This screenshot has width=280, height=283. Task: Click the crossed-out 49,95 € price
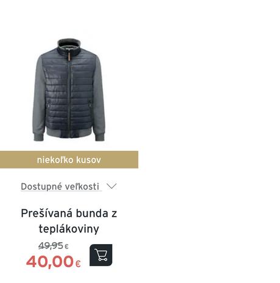pyautogui.click(x=54, y=246)
